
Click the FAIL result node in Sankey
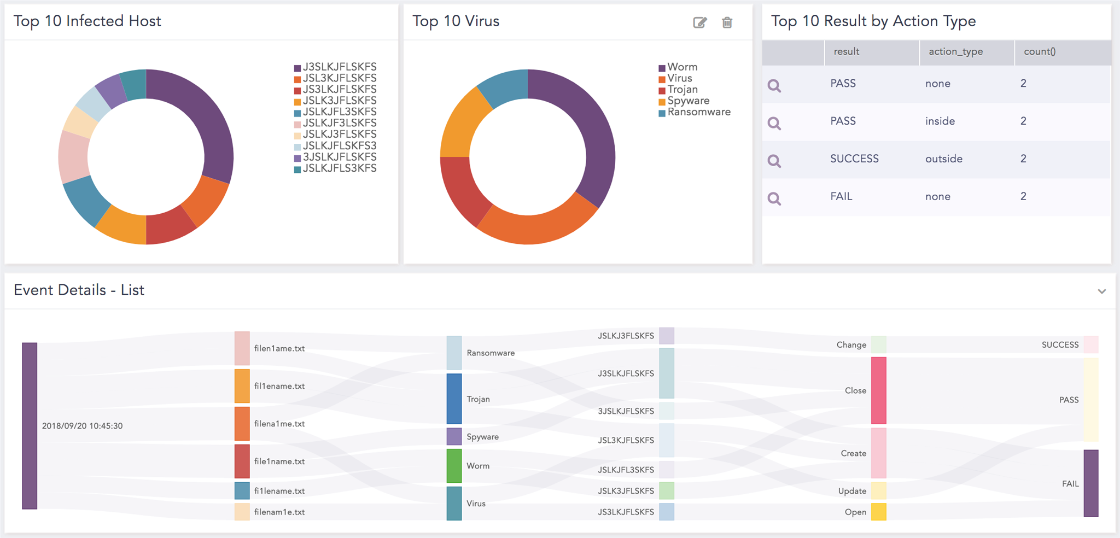(x=1090, y=483)
